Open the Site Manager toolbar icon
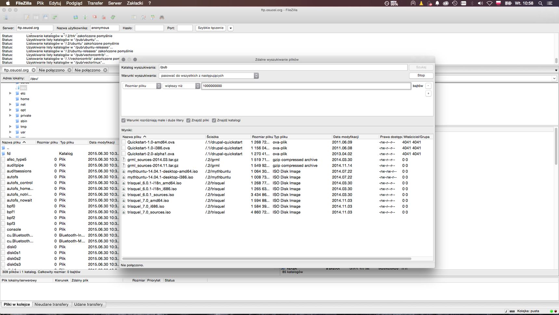Viewport: 559px width, 315px height. click(x=6, y=17)
